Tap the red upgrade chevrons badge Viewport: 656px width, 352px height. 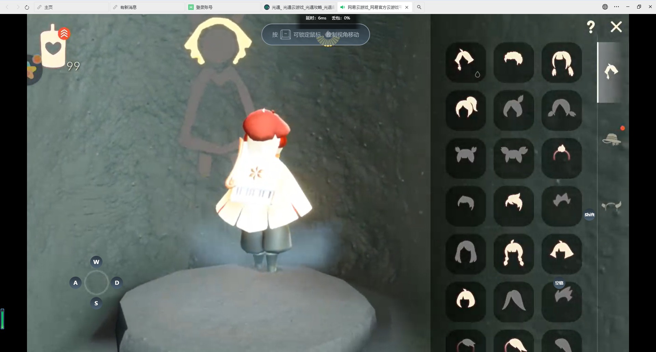coord(64,33)
